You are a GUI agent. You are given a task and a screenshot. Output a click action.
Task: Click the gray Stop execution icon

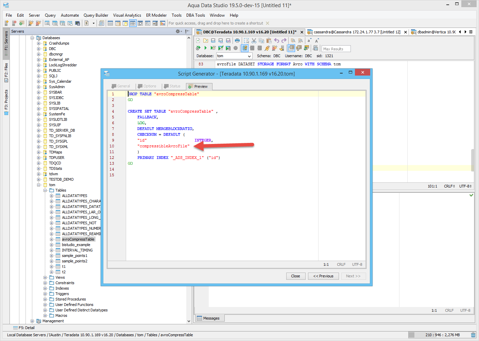(x=236, y=48)
